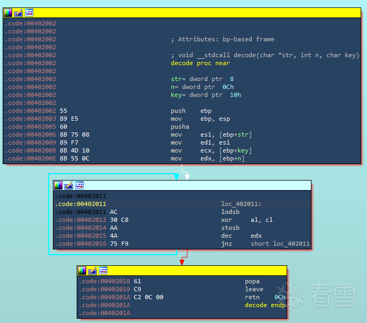Click the light cyan title bar of the loop block

[182, 185]
